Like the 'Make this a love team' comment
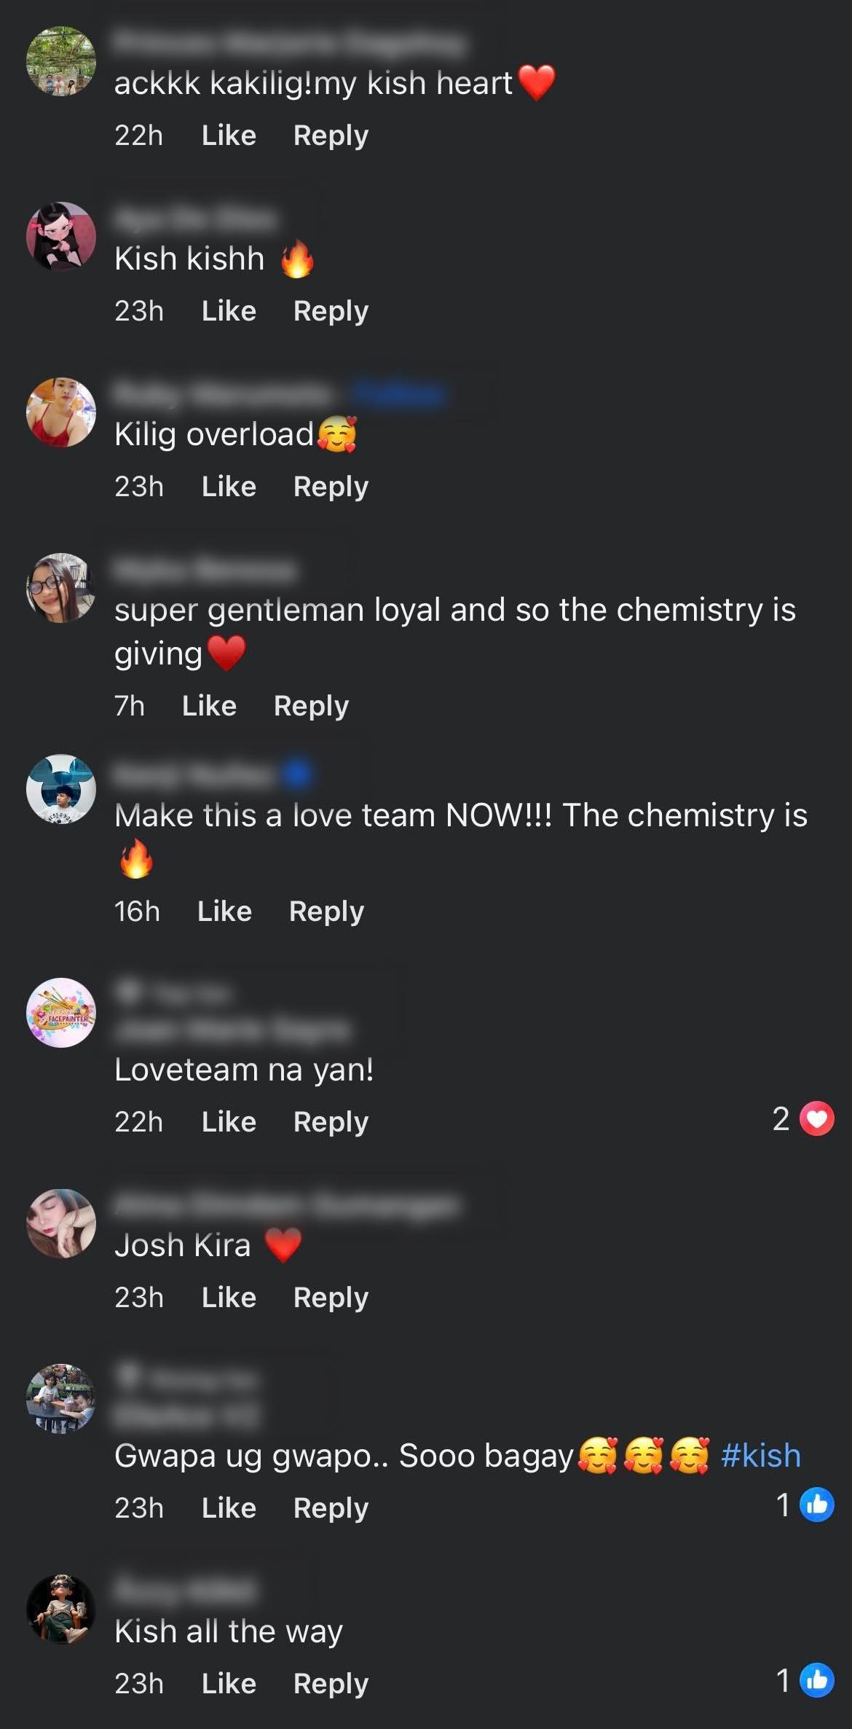852x1729 pixels. pos(224,911)
